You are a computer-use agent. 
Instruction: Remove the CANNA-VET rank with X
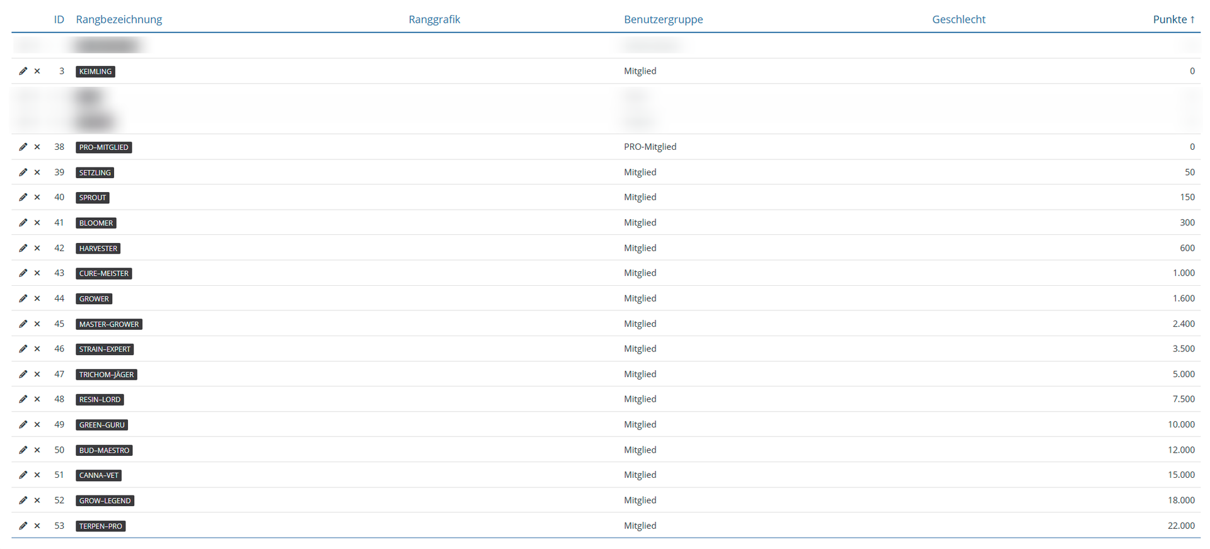[37, 475]
